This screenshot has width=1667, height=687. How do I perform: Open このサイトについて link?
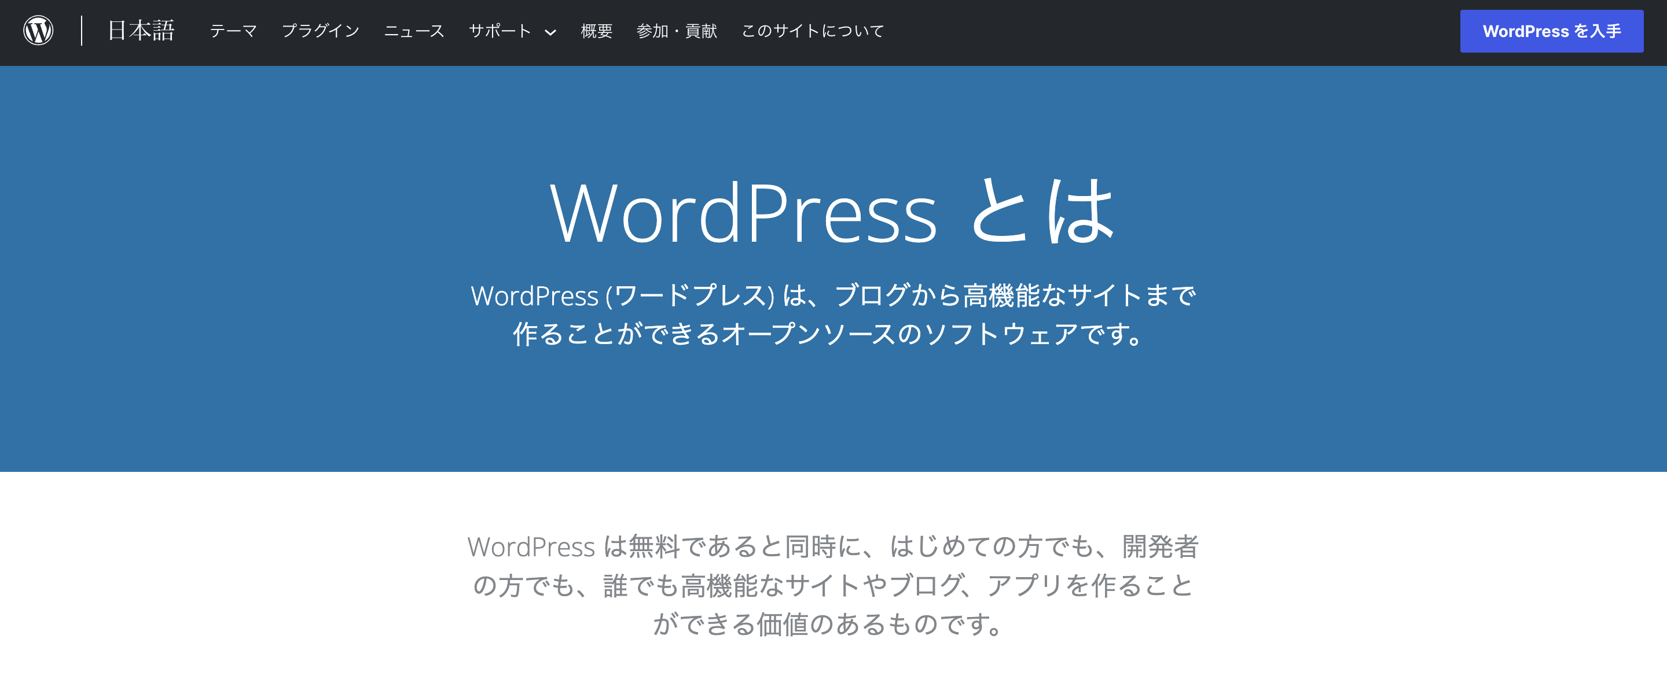click(812, 31)
